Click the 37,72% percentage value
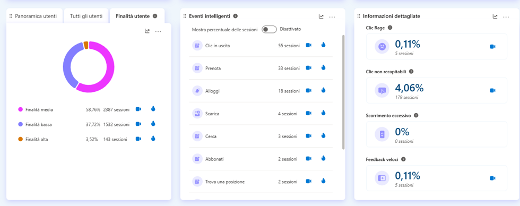Screen dimensions: 520x206 click(93, 124)
